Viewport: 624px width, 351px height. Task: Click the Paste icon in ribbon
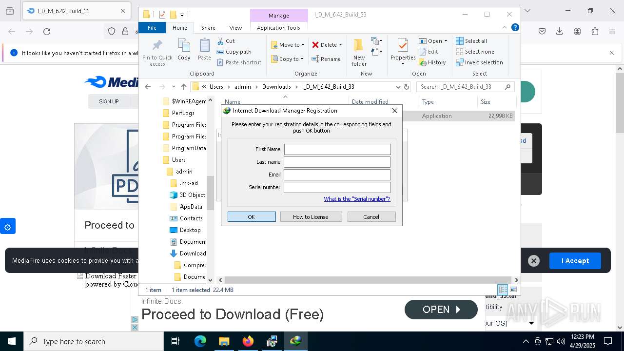pyautogui.click(x=204, y=49)
